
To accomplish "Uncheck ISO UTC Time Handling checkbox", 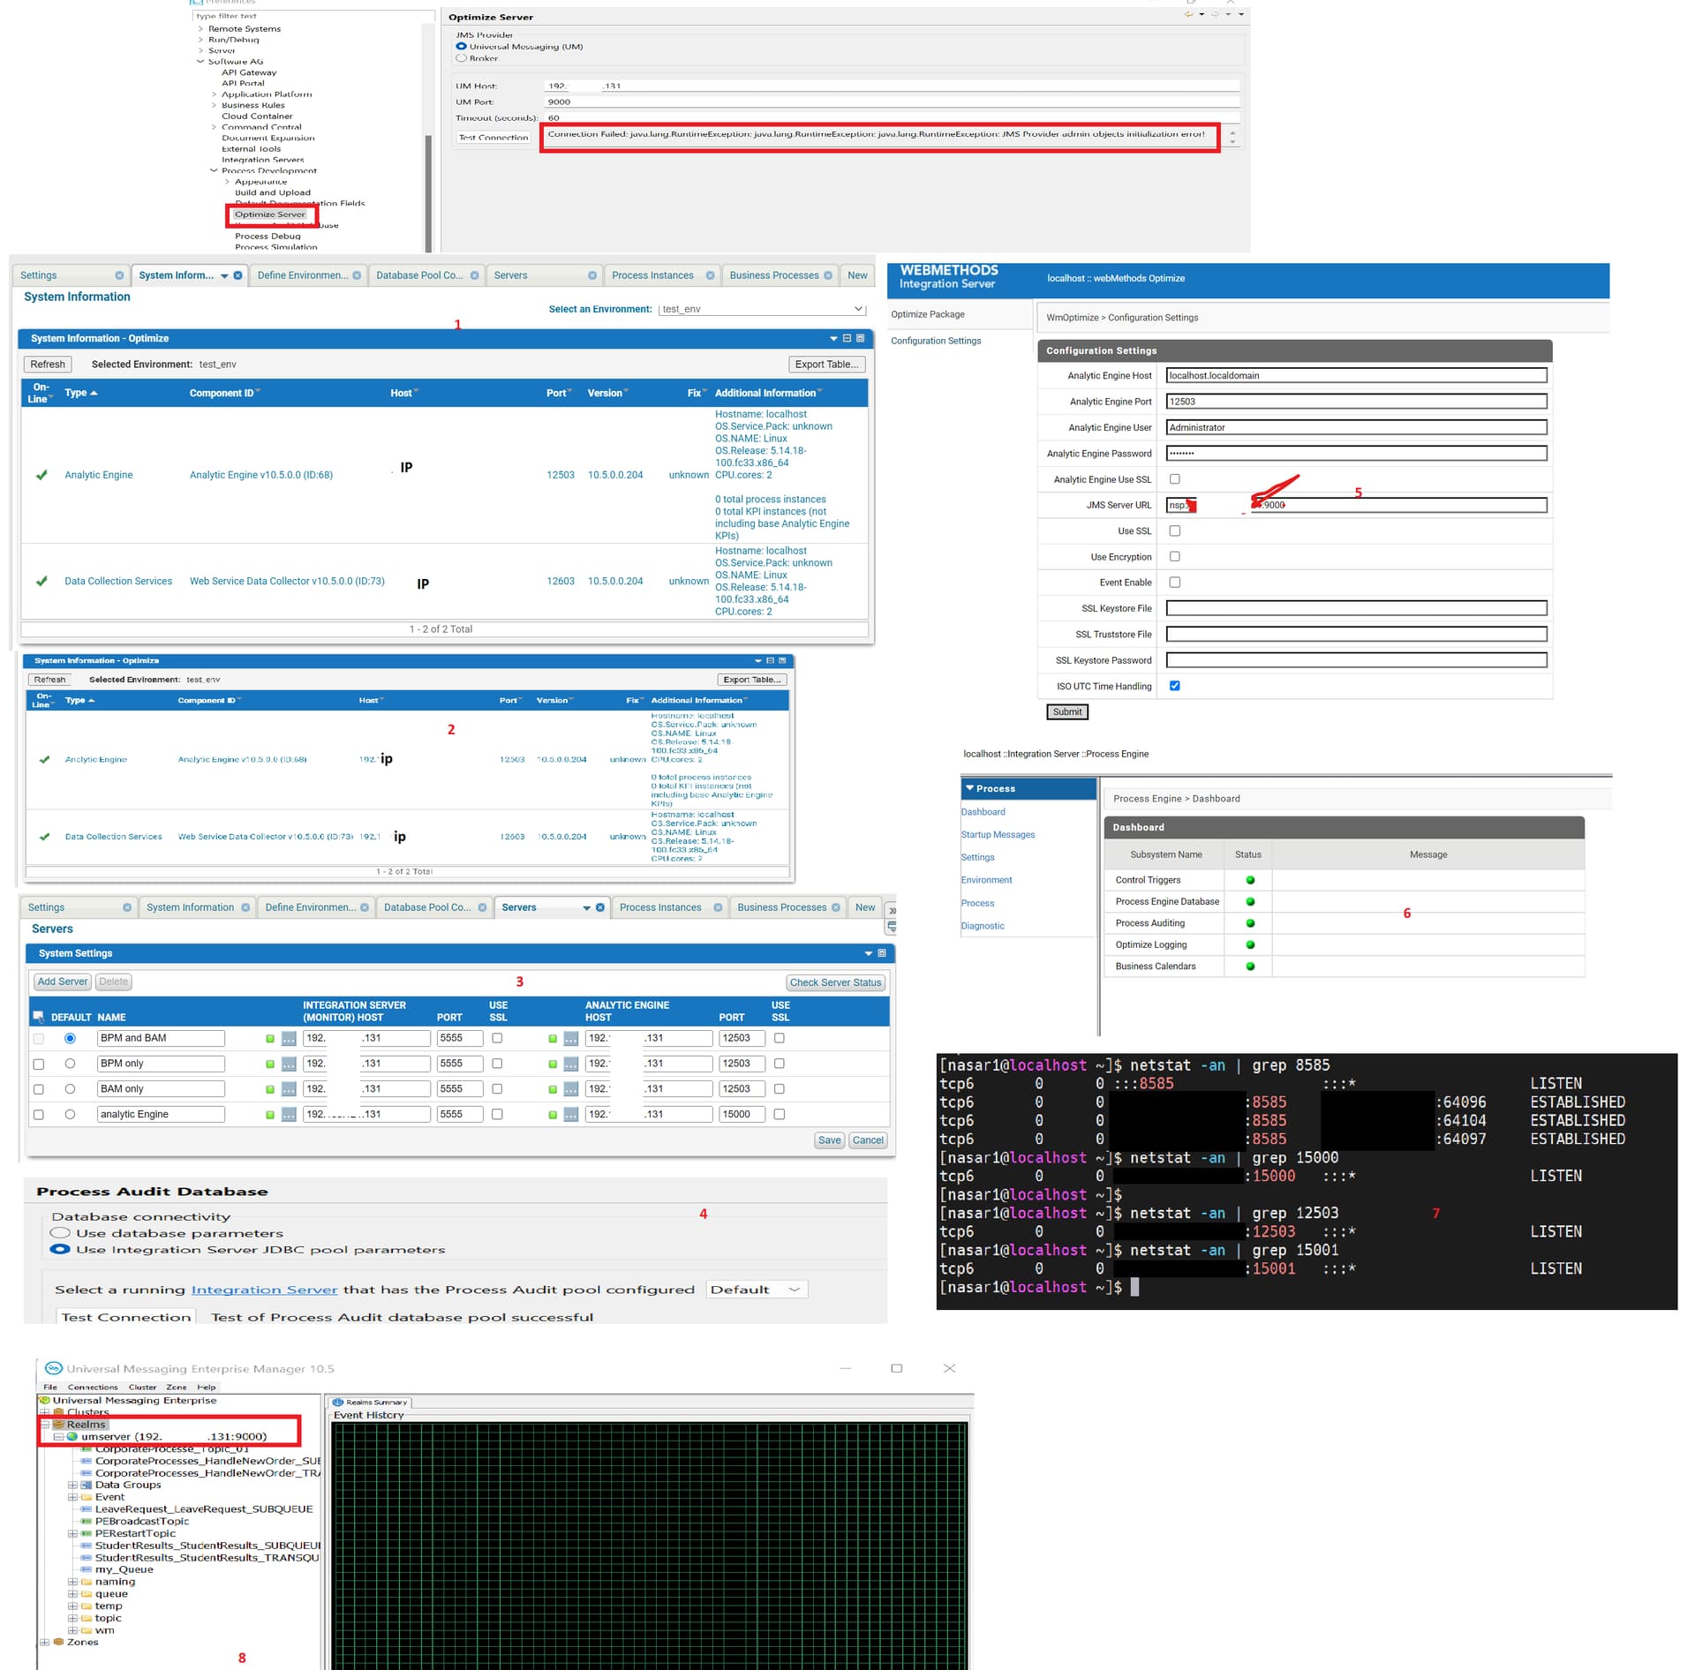I will pos(1175,686).
